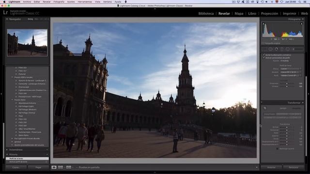Click the Anterior button
The width and height of the screenshot is (310, 174).
271,167
